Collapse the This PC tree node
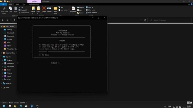193x108 pixels. coord(2,57)
